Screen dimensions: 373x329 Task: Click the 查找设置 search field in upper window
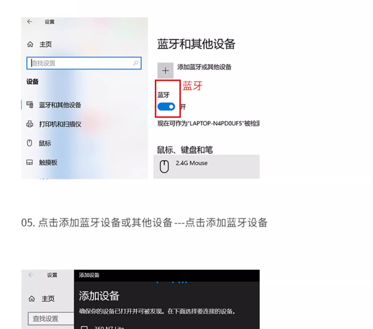(x=84, y=63)
